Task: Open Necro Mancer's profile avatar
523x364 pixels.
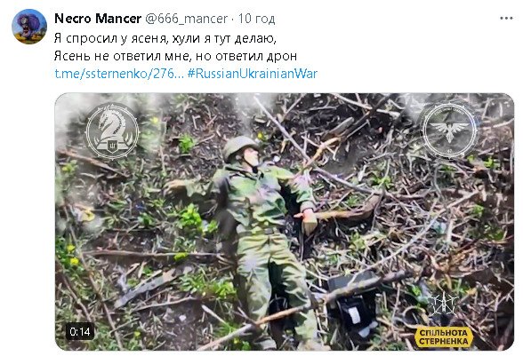Action: click(29, 27)
